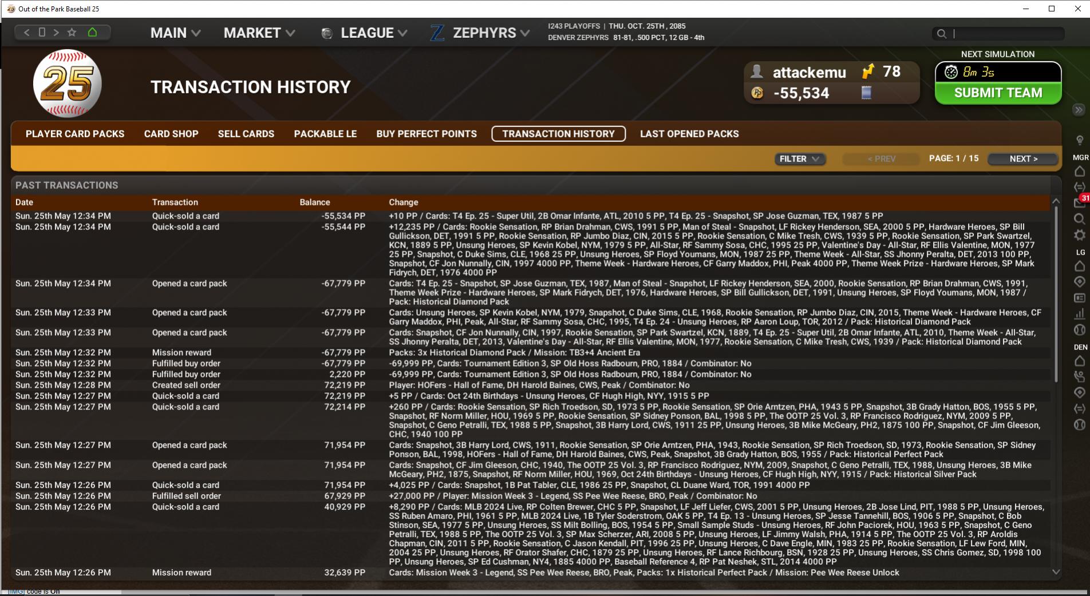The width and height of the screenshot is (1090, 596).
Task: Go back using the left arrow icon
Action: [x=26, y=33]
